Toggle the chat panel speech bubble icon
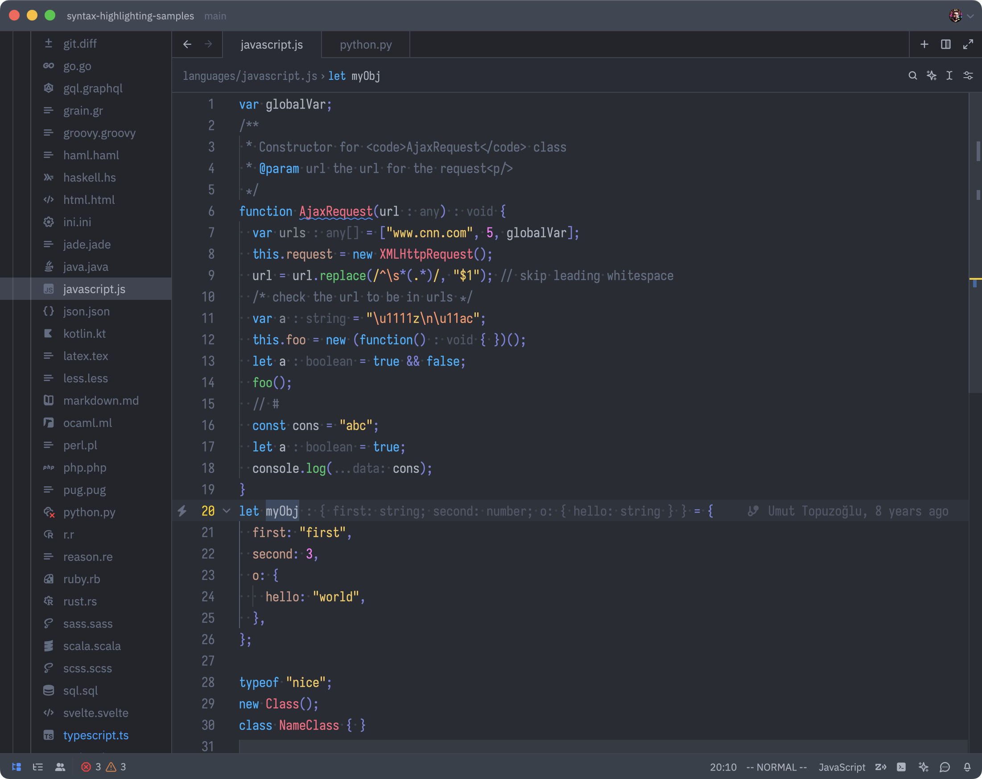Image resolution: width=982 pixels, height=779 pixels. point(945,767)
